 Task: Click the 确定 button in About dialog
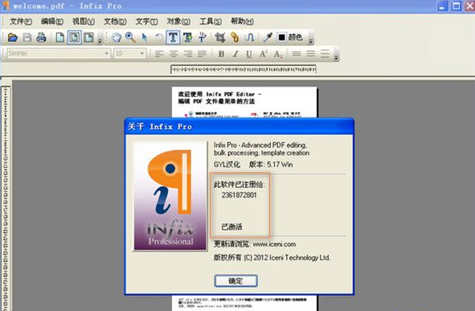tap(236, 281)
